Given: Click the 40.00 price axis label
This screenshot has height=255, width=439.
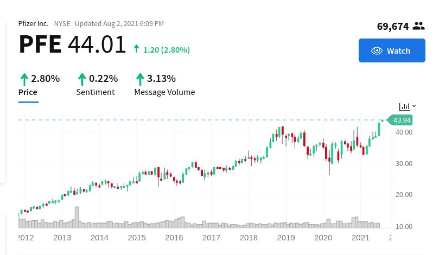Looking at the screenshot, I should (404, 132).
